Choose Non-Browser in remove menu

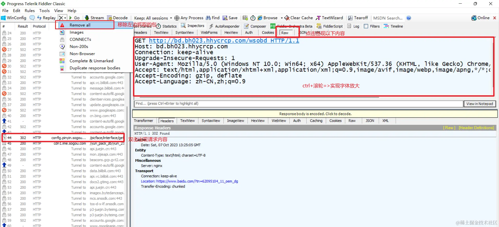click(x=82, y=54)
